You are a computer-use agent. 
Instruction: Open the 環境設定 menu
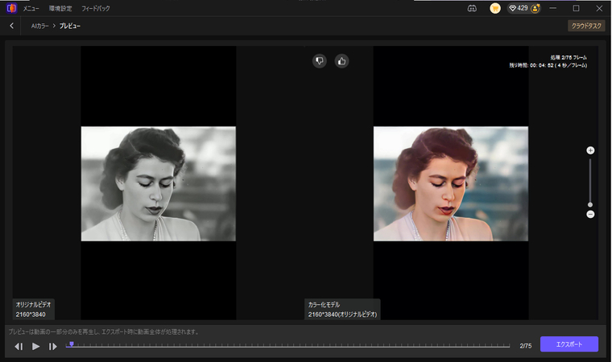click(60, 8)
